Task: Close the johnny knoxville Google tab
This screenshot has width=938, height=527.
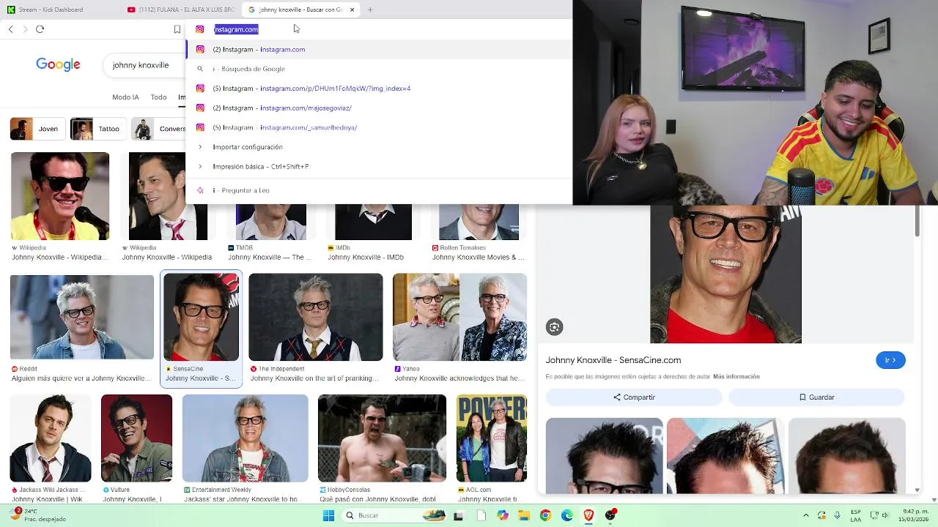Action: (352, 10)
